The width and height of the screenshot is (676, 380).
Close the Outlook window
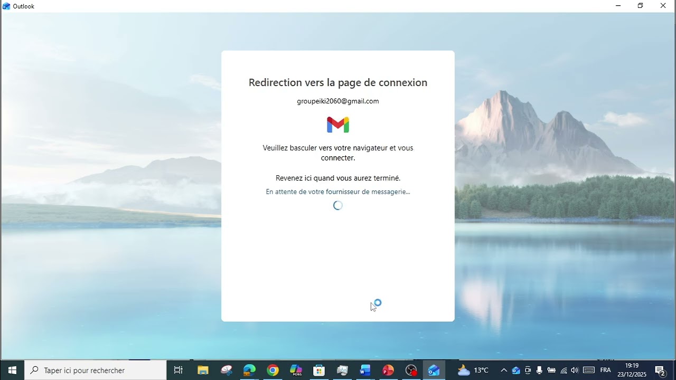(663, 6)
